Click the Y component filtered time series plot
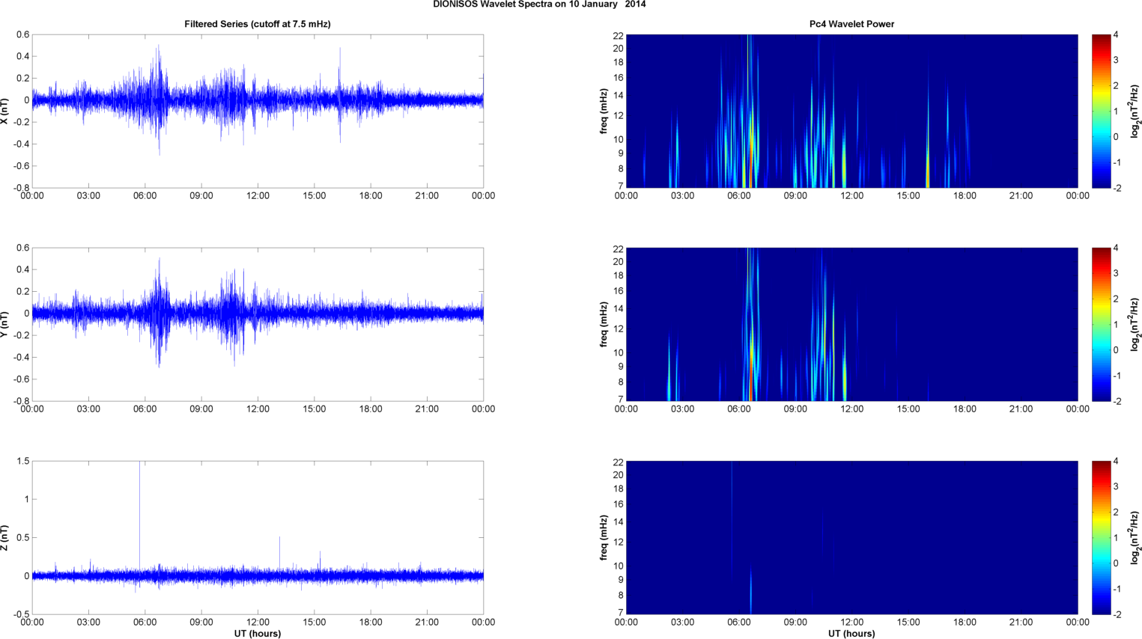 click(258, 324)
